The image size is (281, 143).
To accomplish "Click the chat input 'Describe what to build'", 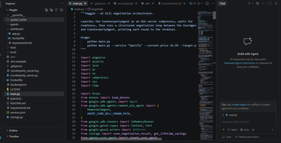I will click(248, 122).
